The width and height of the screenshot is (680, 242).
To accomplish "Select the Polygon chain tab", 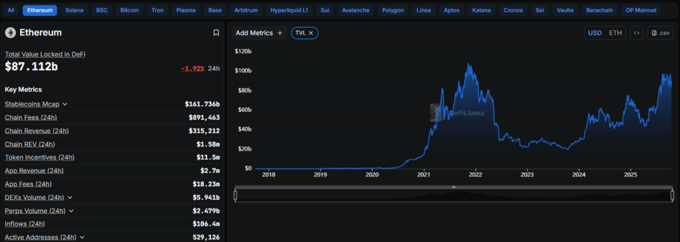I will pyautogui.click(x=392, y=10).
